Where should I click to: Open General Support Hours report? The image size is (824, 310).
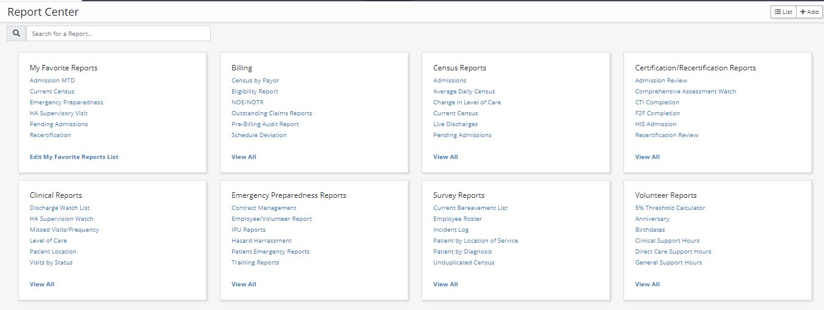[668, 263]
